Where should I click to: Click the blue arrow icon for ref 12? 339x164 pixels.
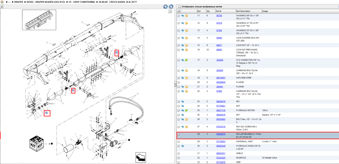click(x=182, y=23)
